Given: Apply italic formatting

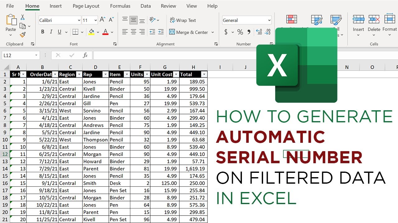Looking at the screenshot, I should coord(51,32).
